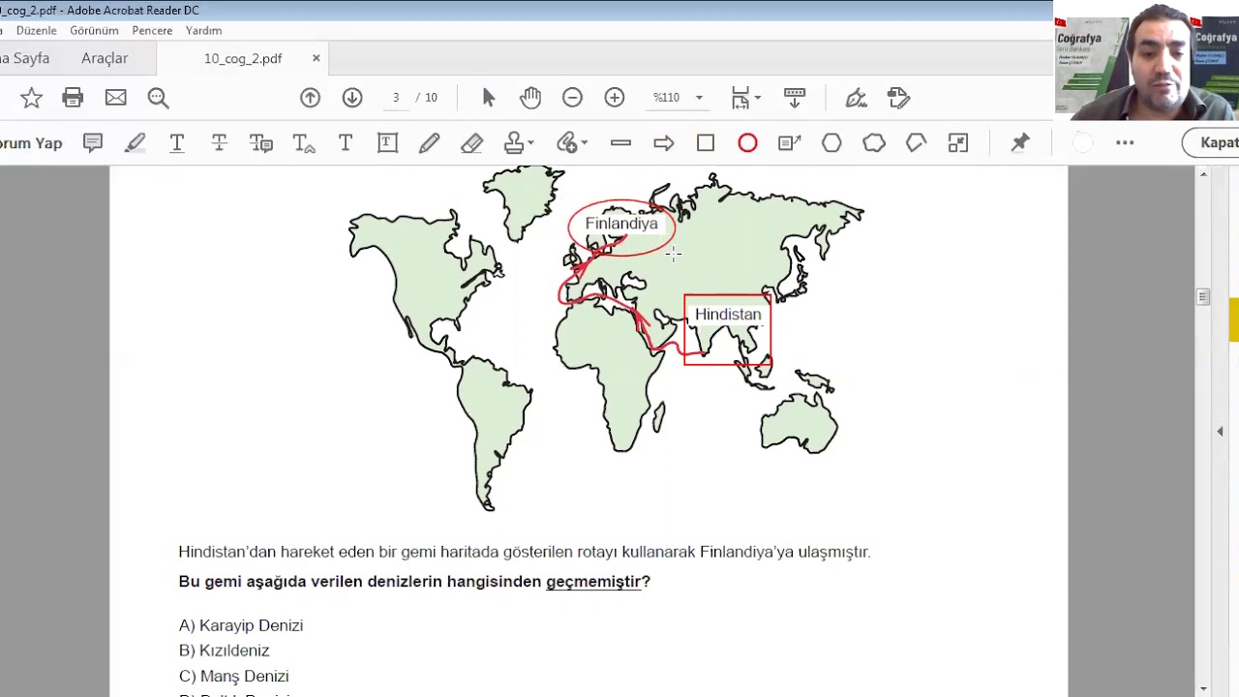Zoom in with the plus button
Viewport: 1239px width, 697px height.
point(615,98)
